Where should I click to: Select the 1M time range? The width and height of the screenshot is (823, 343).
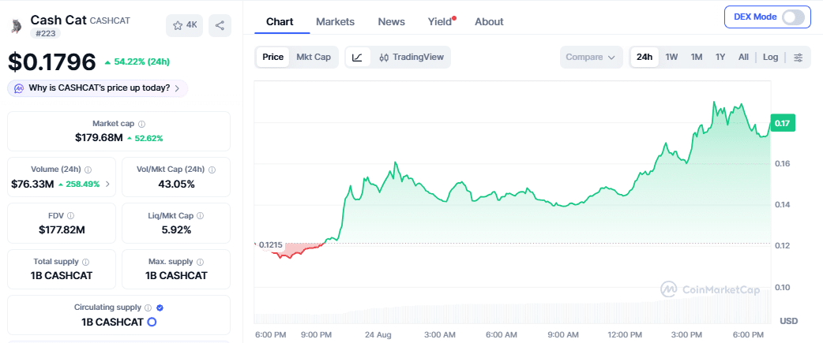697,57
